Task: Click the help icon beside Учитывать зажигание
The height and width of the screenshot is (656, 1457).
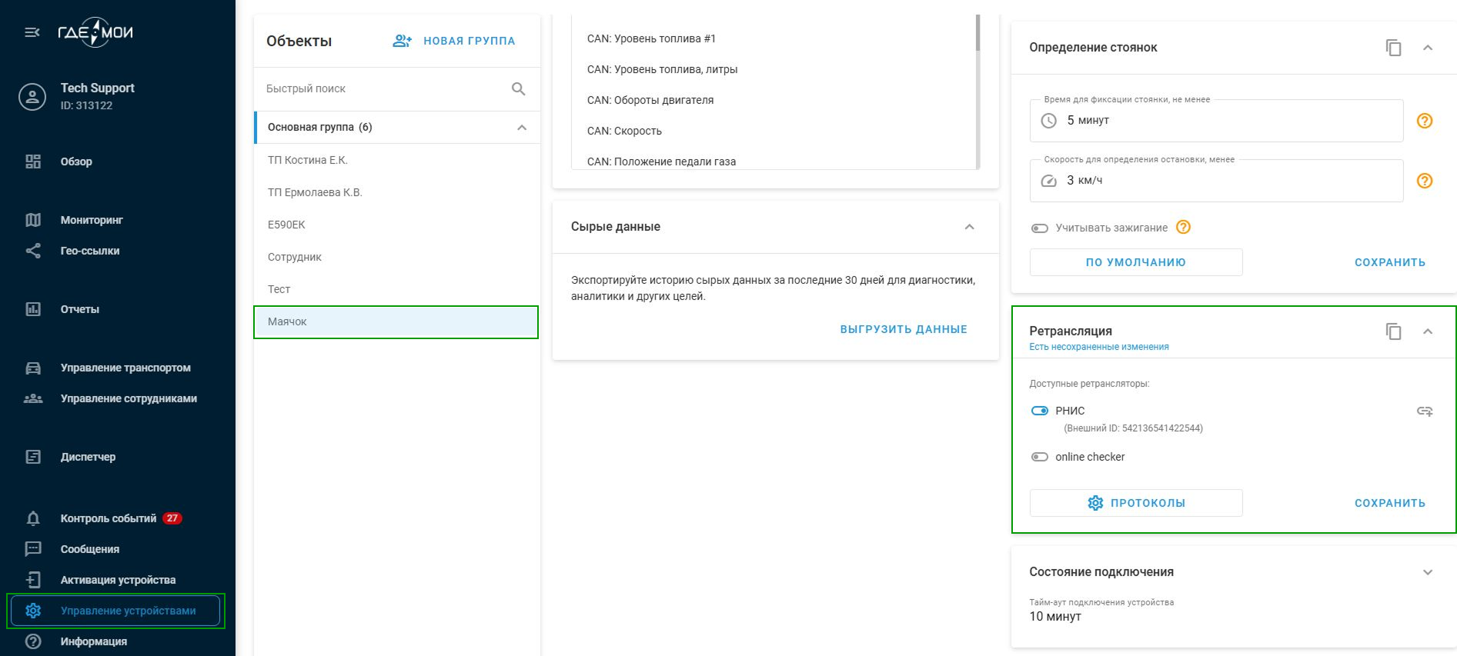Action: coord(1184,228)
